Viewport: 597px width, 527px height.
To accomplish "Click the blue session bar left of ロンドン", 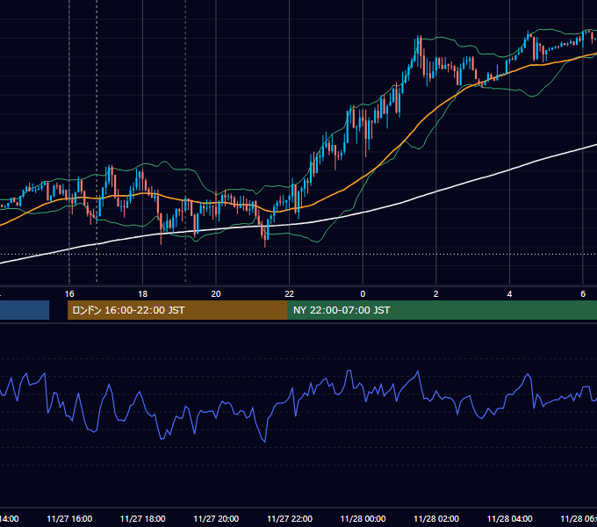I will (x=25, y=310).
